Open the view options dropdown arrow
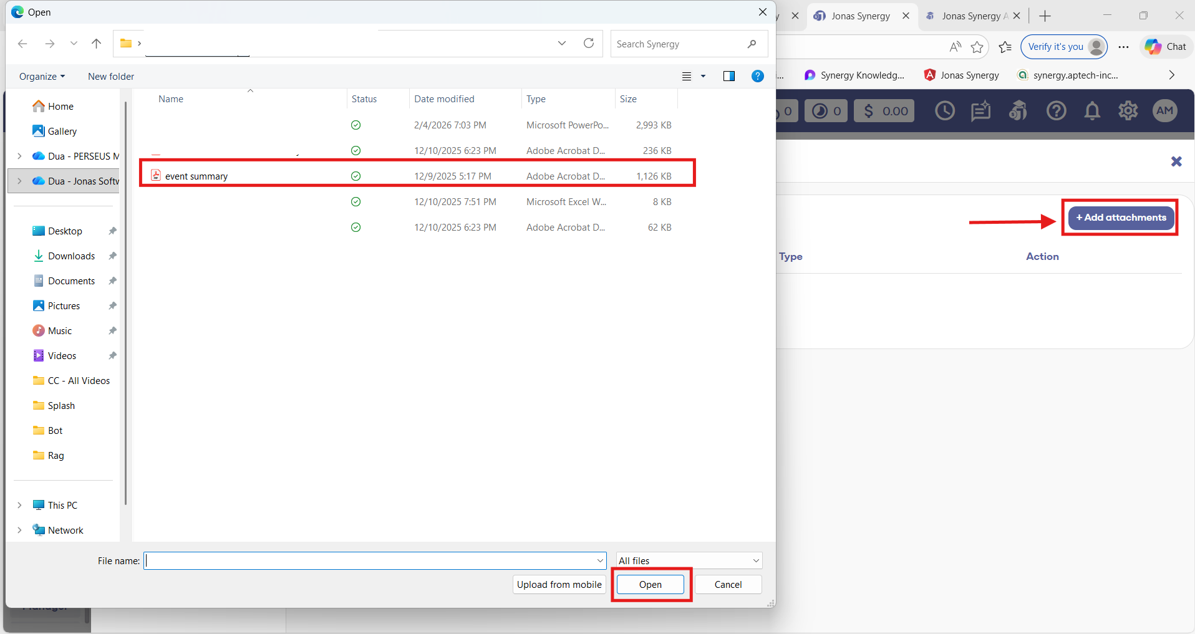The width and height of the screenshot is (1195, 634). 703,76
